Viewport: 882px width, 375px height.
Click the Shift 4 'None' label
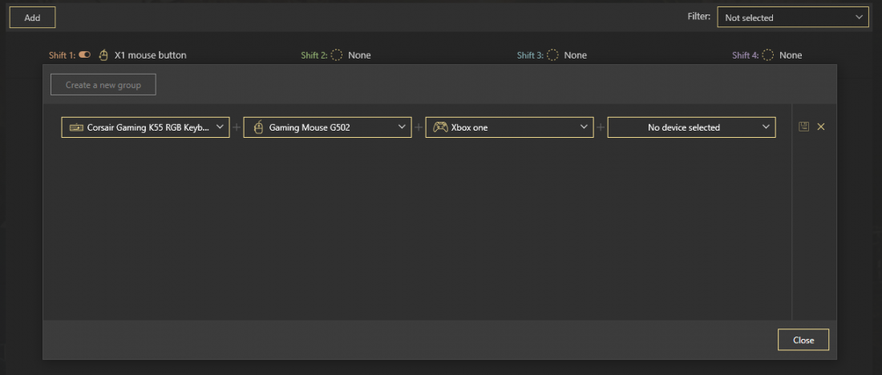click(x=791, y=55)
